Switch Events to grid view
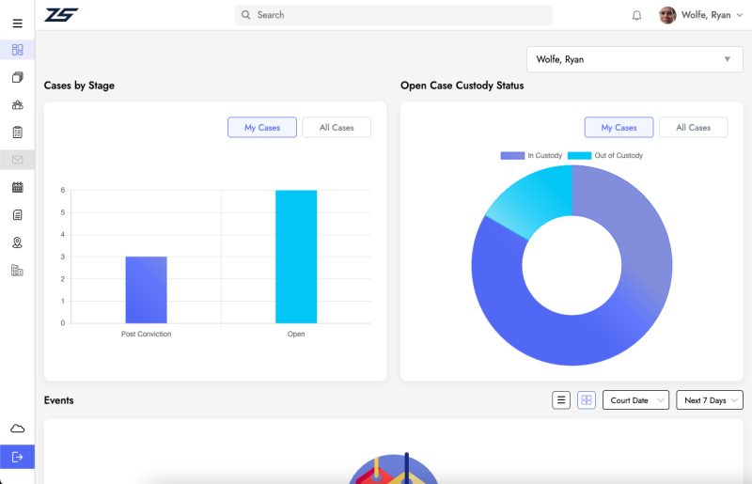 (x=587, y=400)
